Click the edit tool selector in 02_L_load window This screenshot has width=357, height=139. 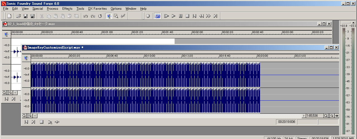pos(6,34)
